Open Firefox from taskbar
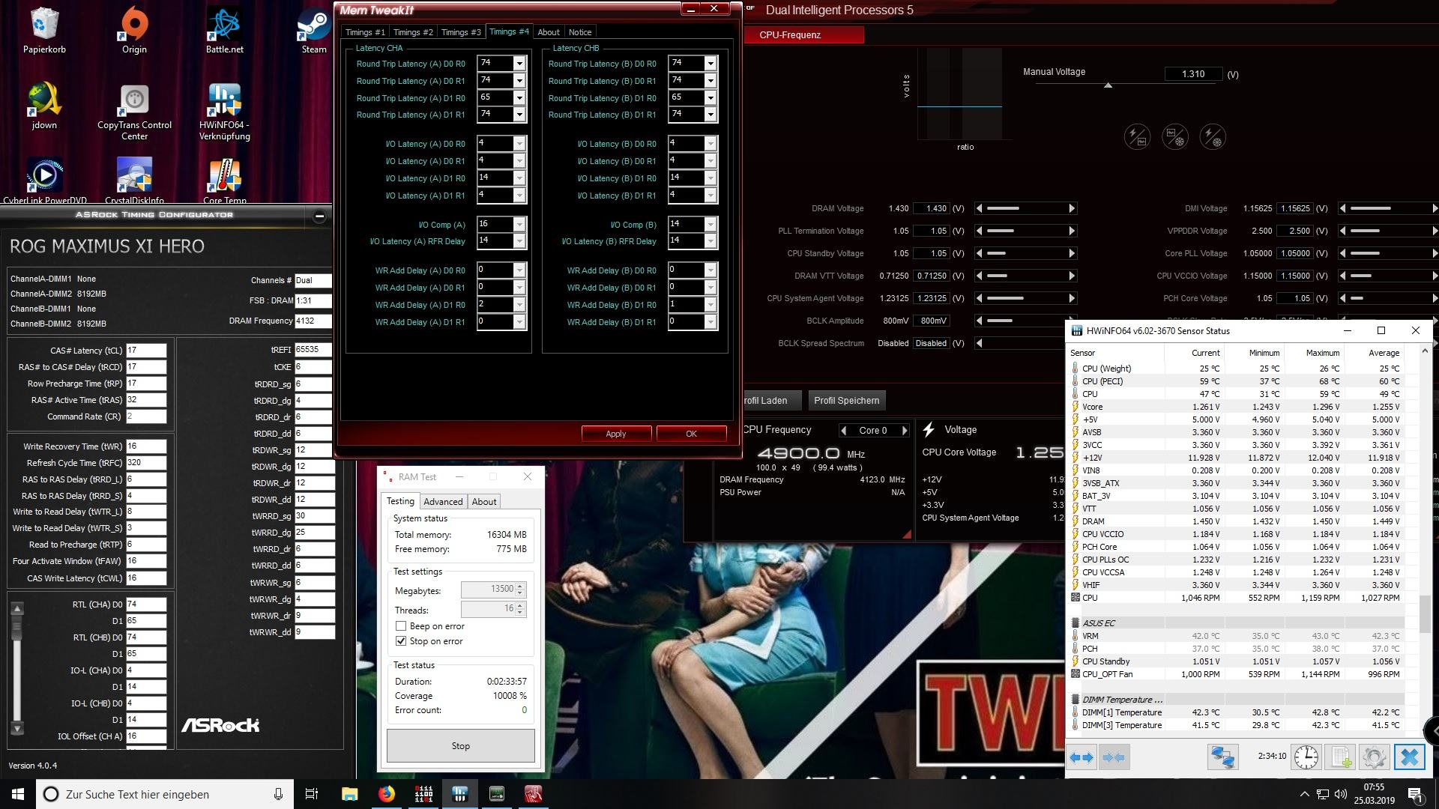1439x809 pixels. click(x=387, y=794)
